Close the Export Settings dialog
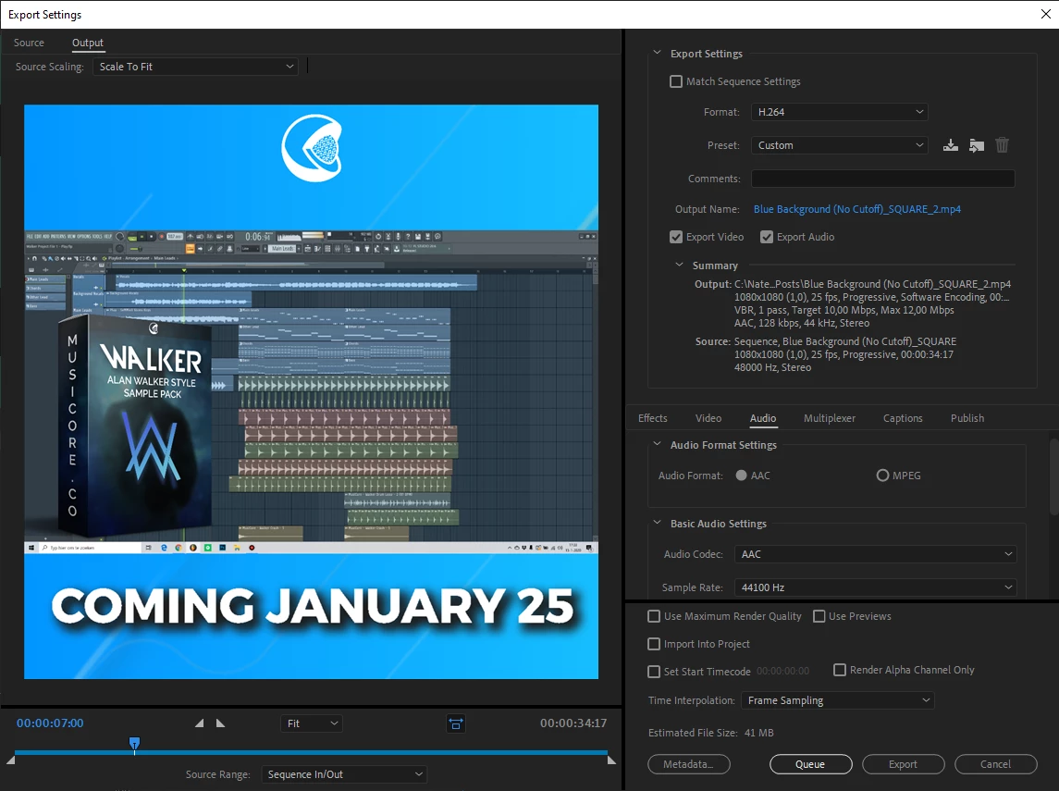This screenshot has width=1059, height=791. [1045, 14]
